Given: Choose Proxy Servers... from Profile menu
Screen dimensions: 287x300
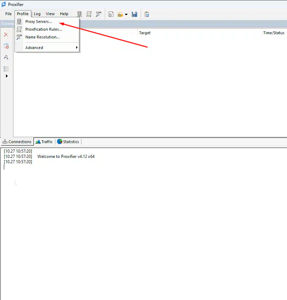Looking at the screenshot, I should pos(47,22).
